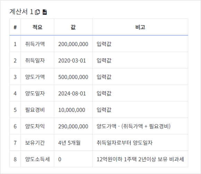201x174 pixels.
Task: Select the 취득가액 value 200,000,000
Action: point(73,44)
